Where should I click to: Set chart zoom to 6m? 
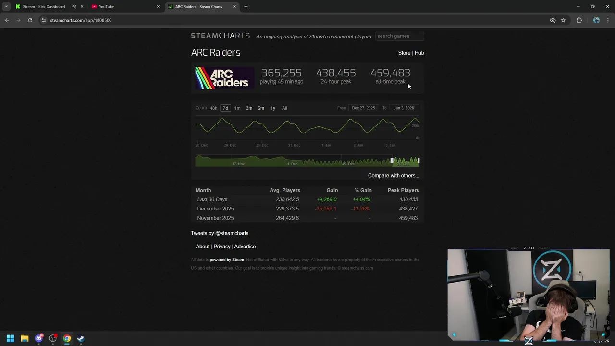[x=261, y=108]
